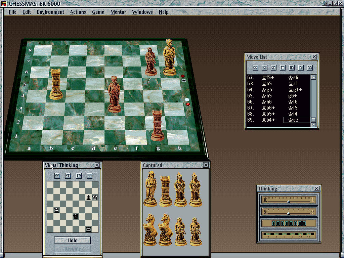Select the white rook on the 3D board
The image size is (344, 258).
[56, 84]
